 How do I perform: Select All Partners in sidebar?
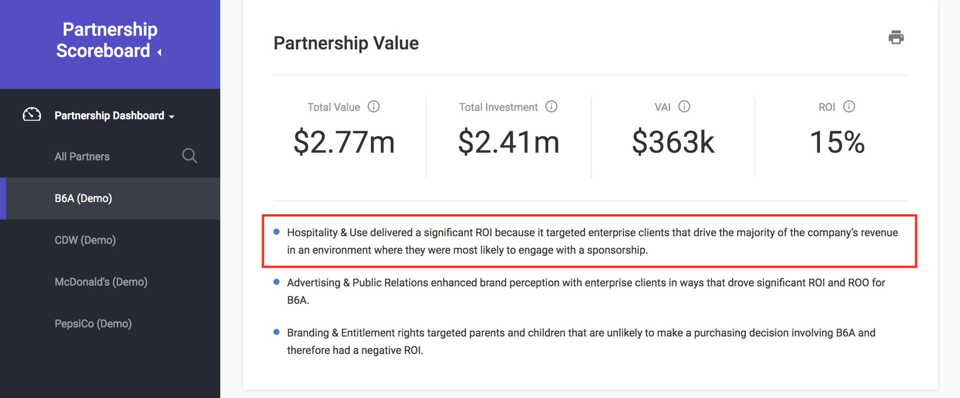[x=82, y=156]
